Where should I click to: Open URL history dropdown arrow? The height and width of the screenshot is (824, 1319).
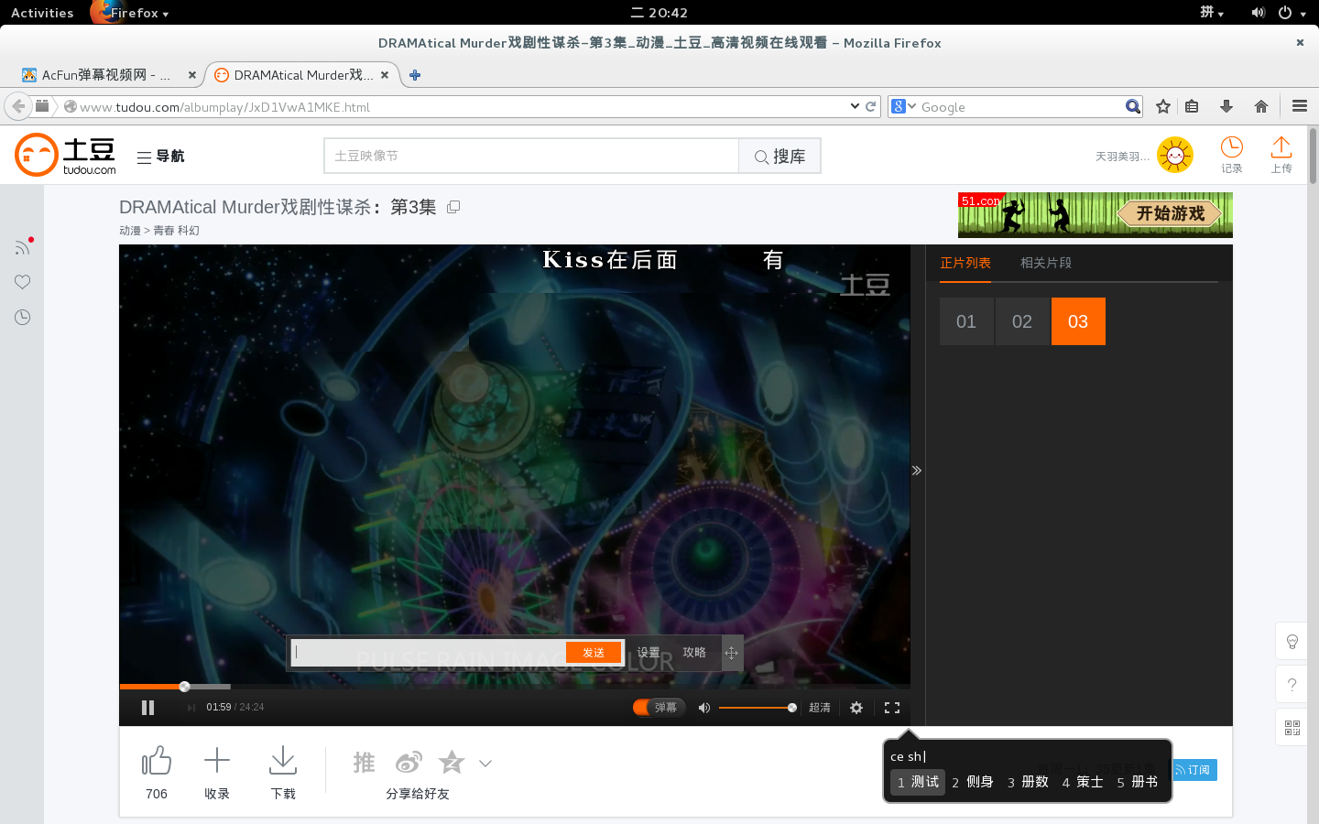click(x=855, y=106)
